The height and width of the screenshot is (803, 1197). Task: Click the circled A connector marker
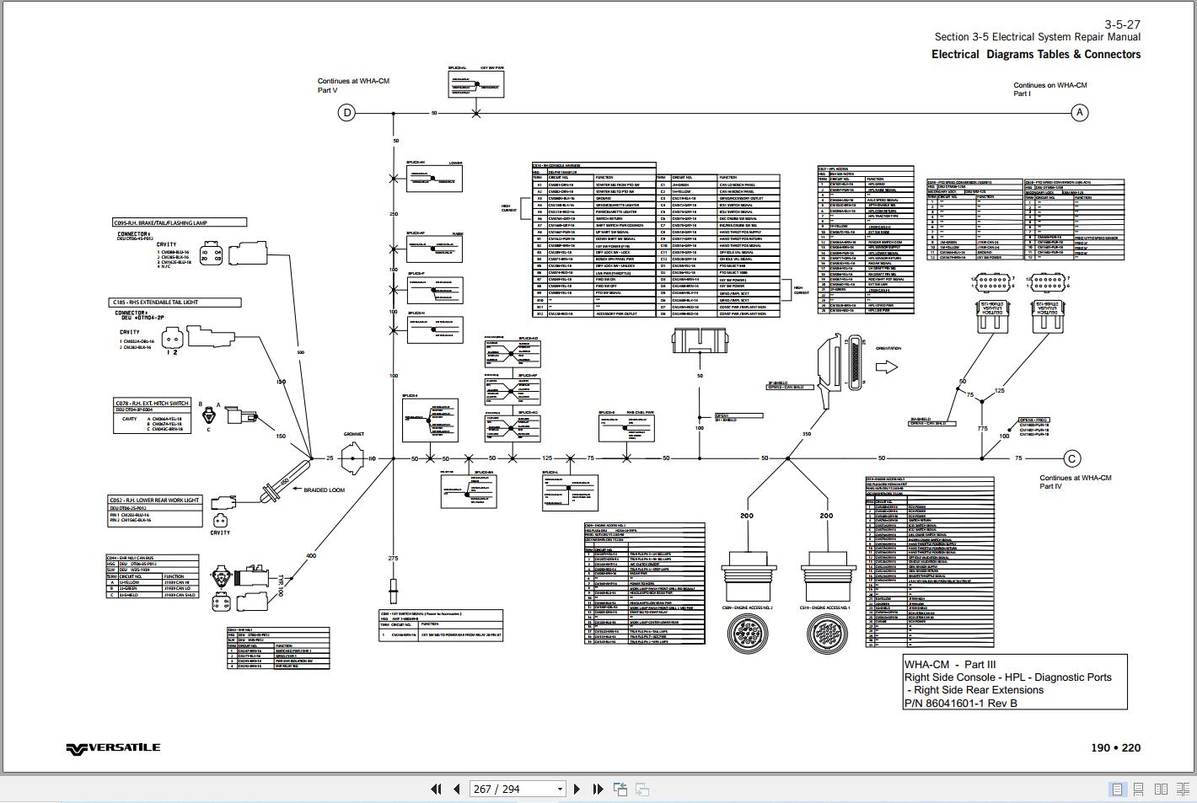(x=1079, y=112)
